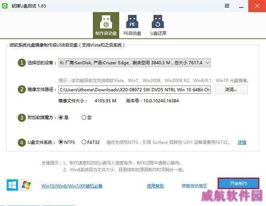
Task: Click the image file path field
Action: (134, 90)
